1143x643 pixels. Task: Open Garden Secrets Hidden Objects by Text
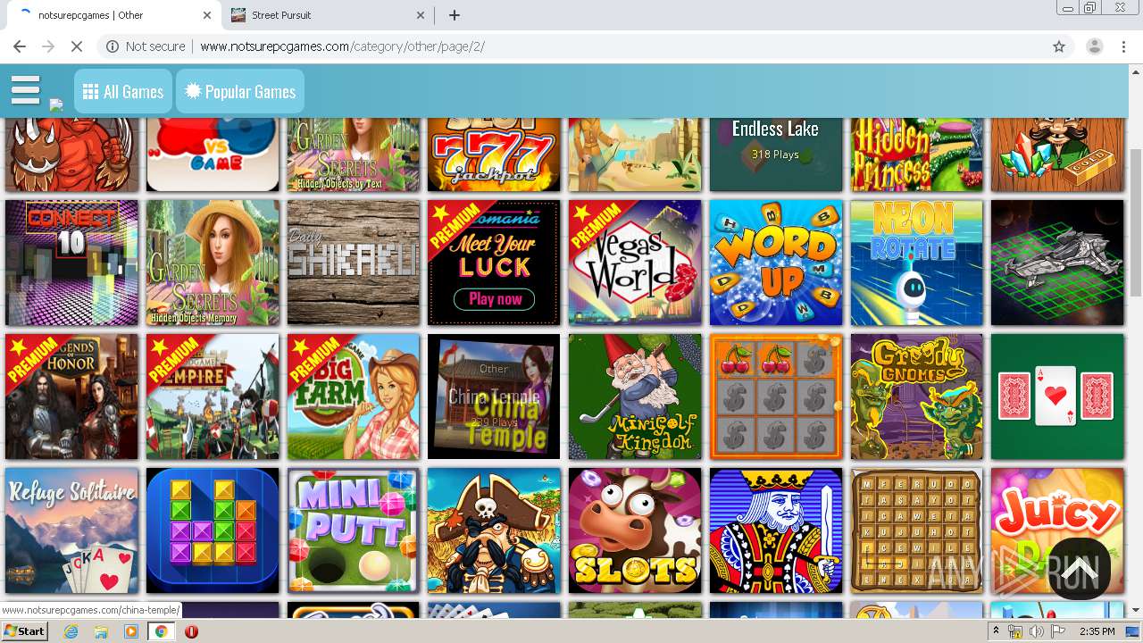coord(354,154)
